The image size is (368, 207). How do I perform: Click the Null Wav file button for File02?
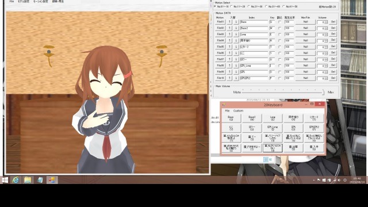[x=305, y=28]
